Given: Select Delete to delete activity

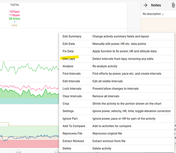Looking at the screenshot, I should pyautogui.click(x=117, y=148).
